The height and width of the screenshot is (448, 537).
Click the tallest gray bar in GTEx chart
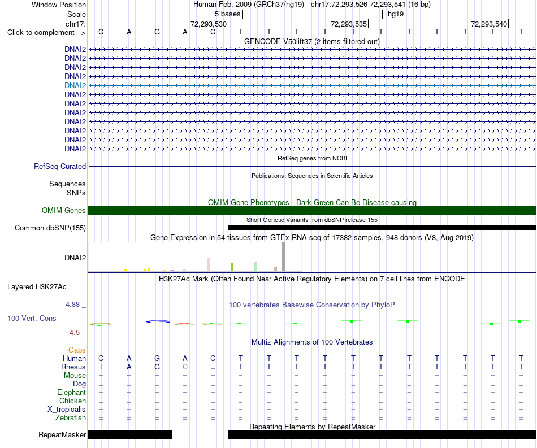click(284, 256)
